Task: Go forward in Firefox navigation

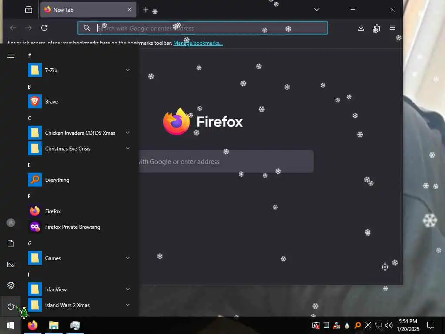Action: click(x=28, y=28)
